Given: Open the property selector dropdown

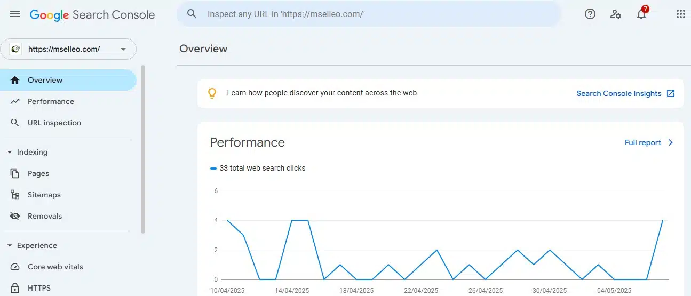Looking at the screenshot, I should (68, 49).
